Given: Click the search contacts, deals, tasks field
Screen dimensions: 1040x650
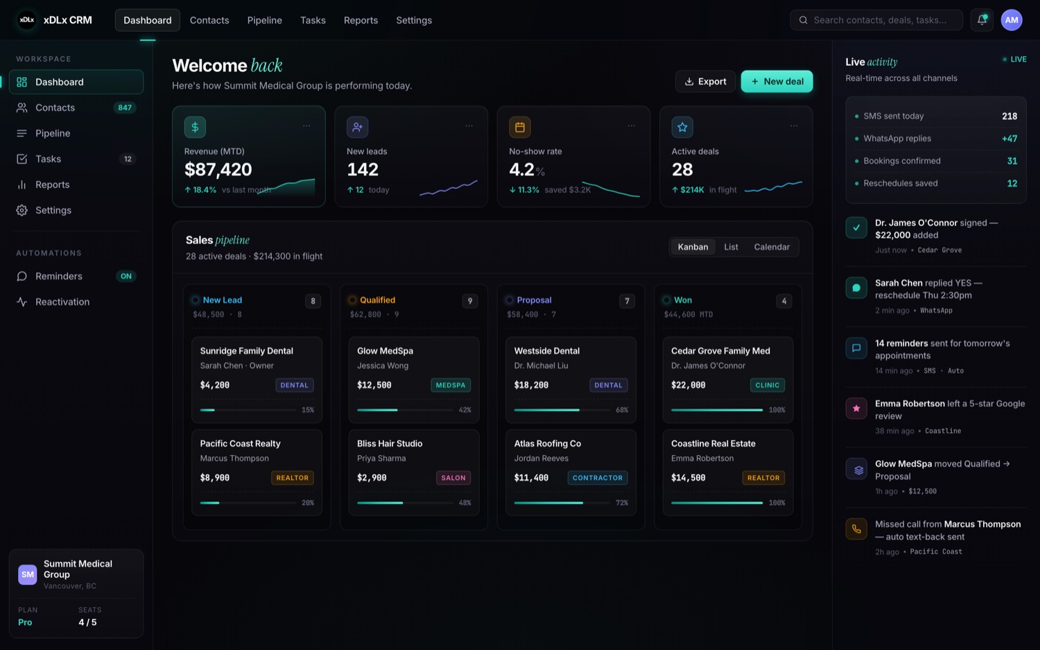Looking at the screenshot, I should click(876, 20).
